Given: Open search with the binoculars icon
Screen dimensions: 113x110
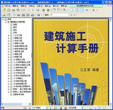Looking at the screenshot, I should [23, 15].
